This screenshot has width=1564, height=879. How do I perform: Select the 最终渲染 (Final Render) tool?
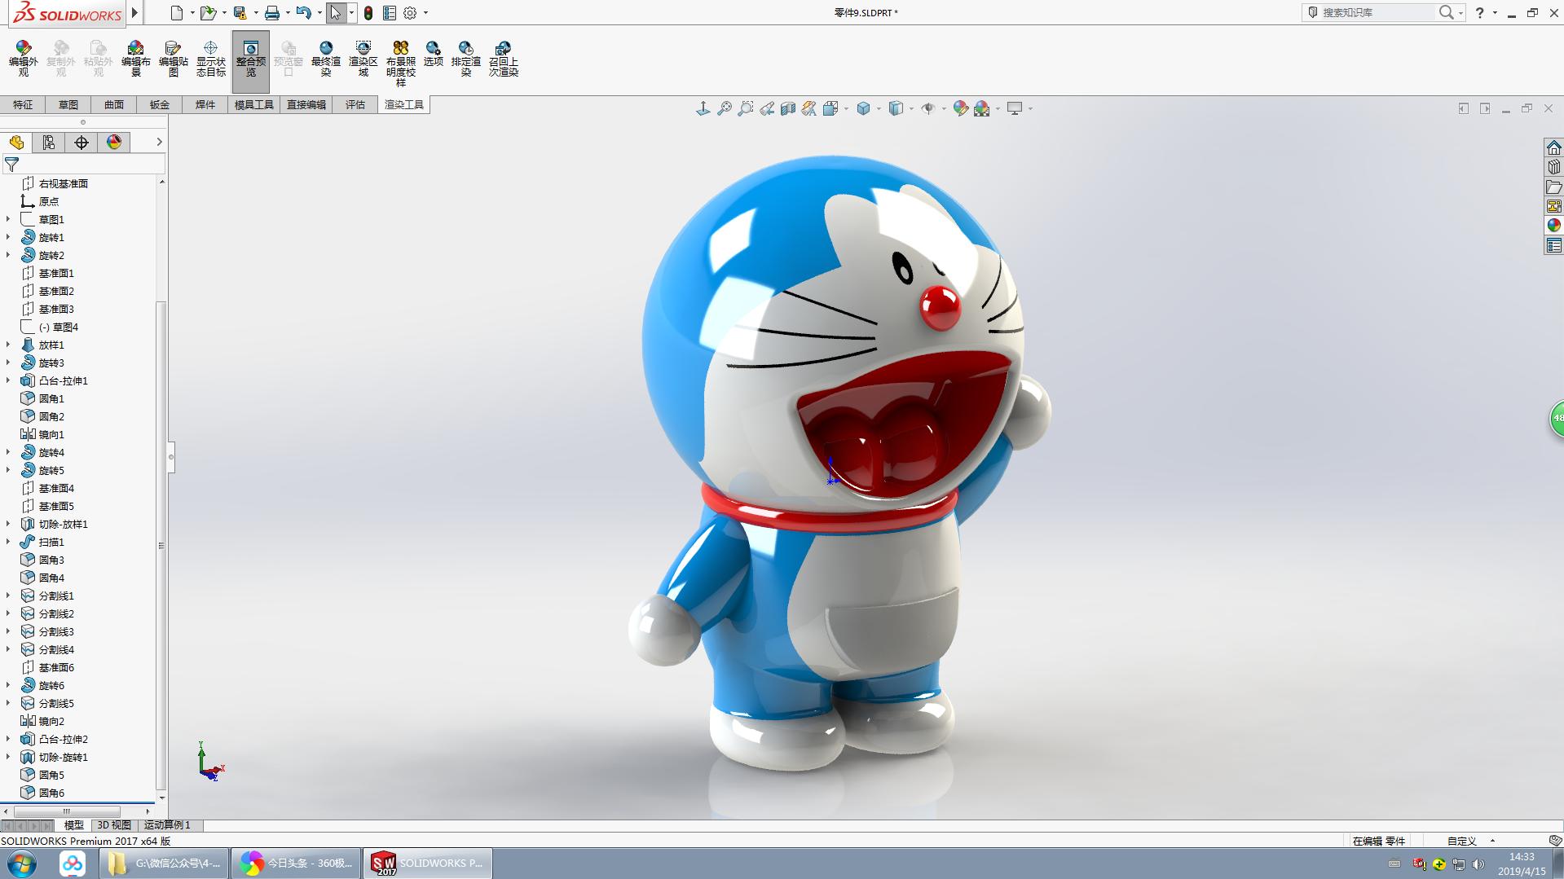point(325,57)
